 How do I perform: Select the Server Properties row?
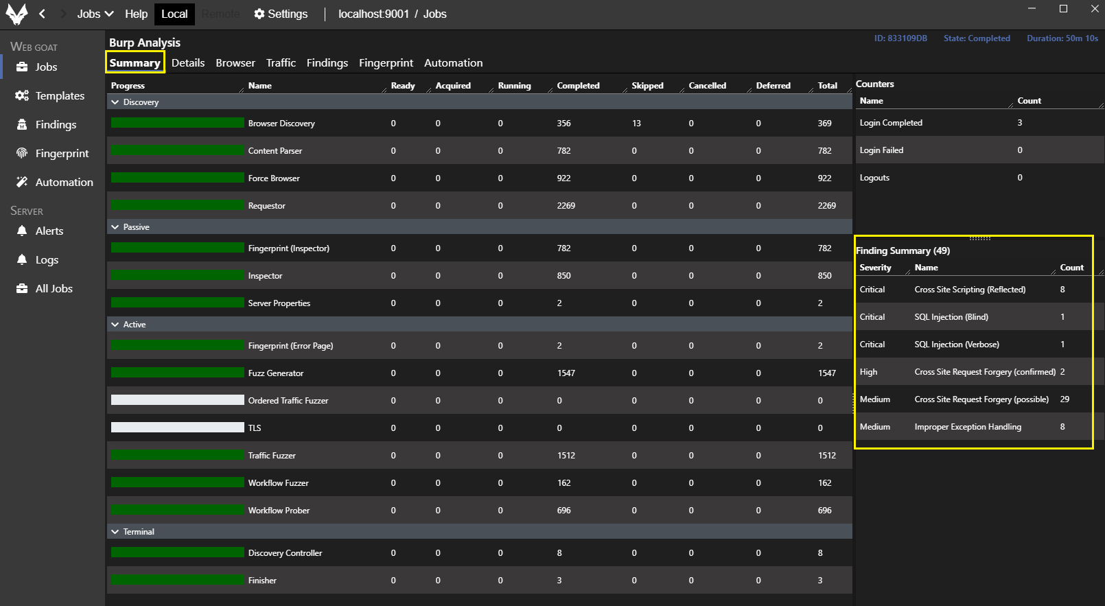pyautogui.click(x=479, y=303)
